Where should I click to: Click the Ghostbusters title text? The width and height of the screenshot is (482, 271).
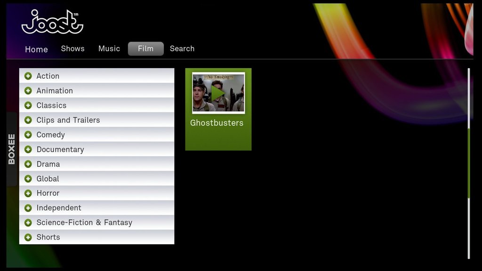tap(217, 123)
